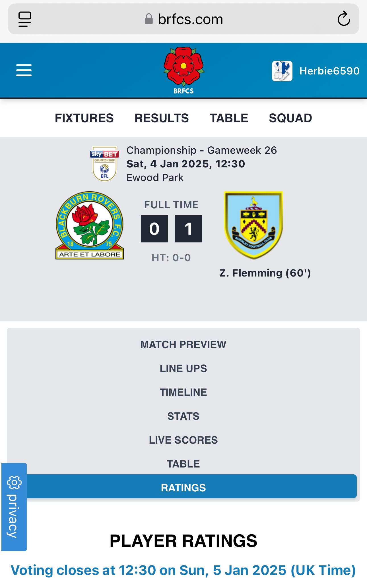Image resolution: width=367 pixels, height=588 pixels.
Task: Tap the Burnley club crest
Action: [x=253, y=225]
